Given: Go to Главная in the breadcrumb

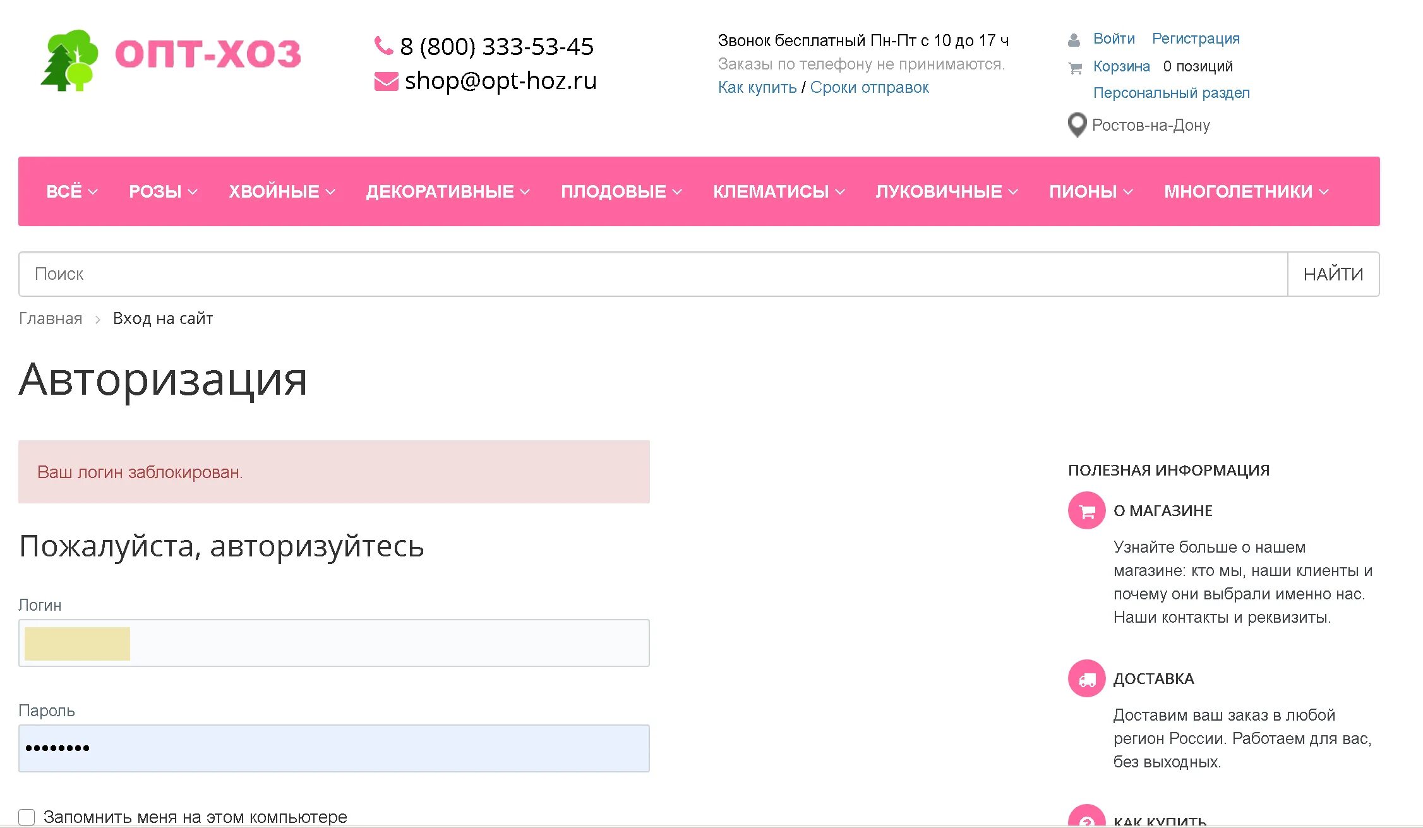Looking at the screenshot, I should click(51, 318).
